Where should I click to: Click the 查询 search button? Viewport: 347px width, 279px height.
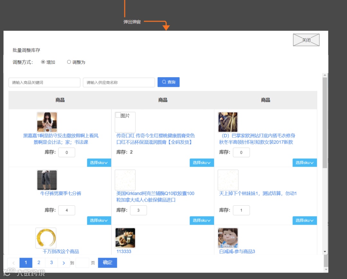point(168,82)
